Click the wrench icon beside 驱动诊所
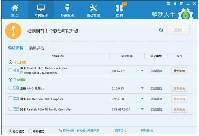This screenshot has height=136, width=199. 61,130
